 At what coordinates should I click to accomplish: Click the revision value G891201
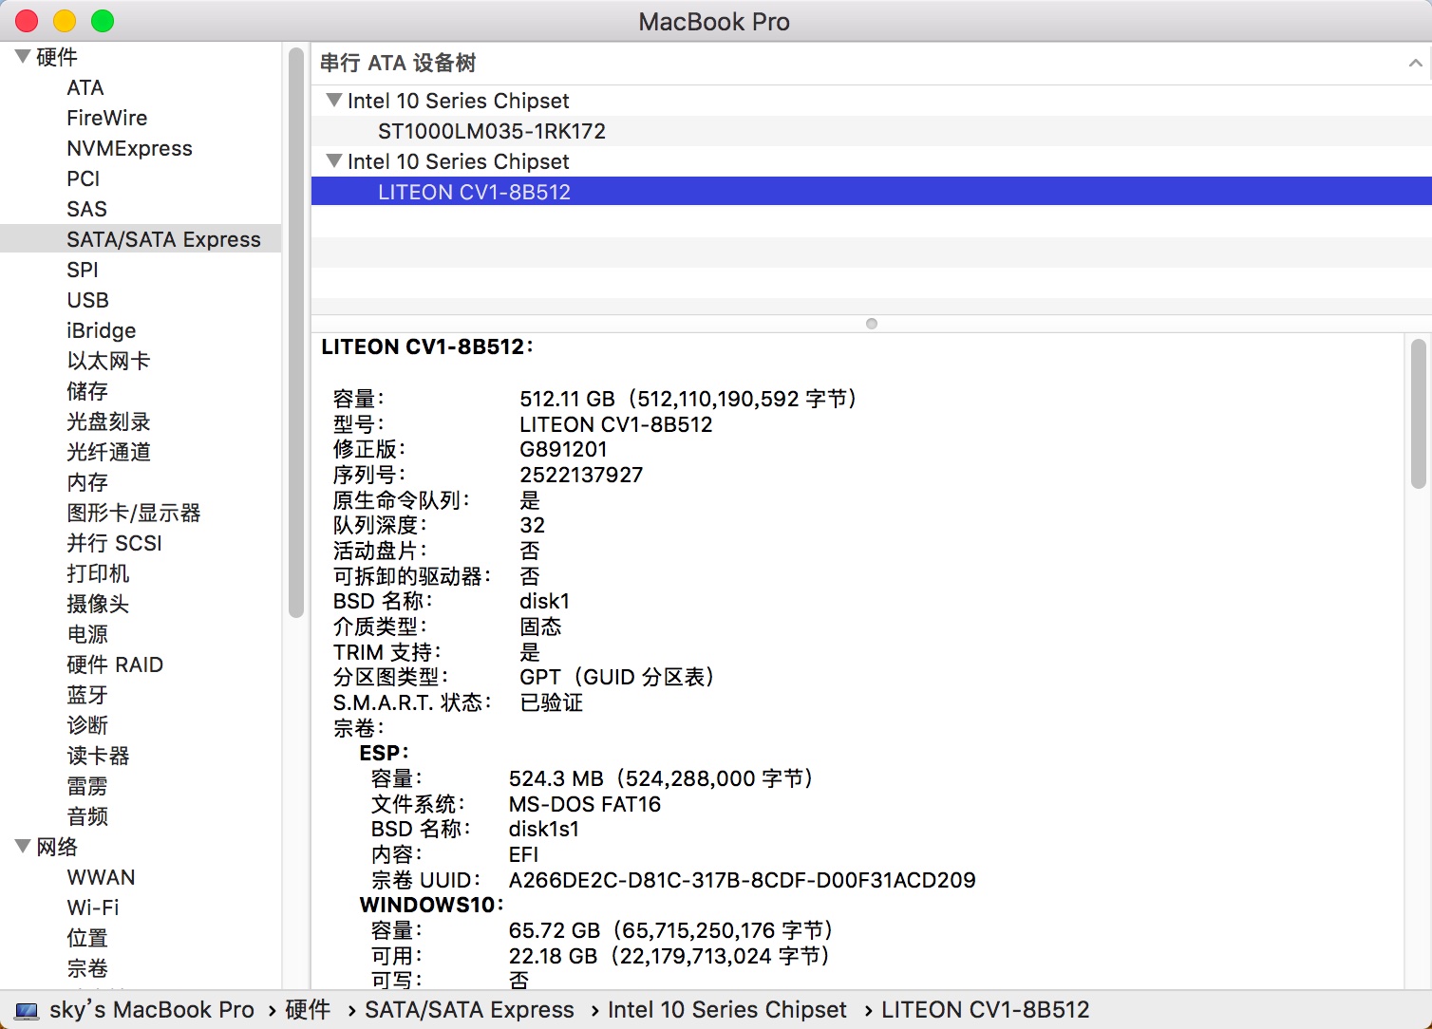(563, 449)
